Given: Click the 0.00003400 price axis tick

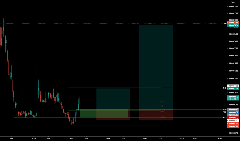Looking at the screenshot, I should [x=233, y=7].
